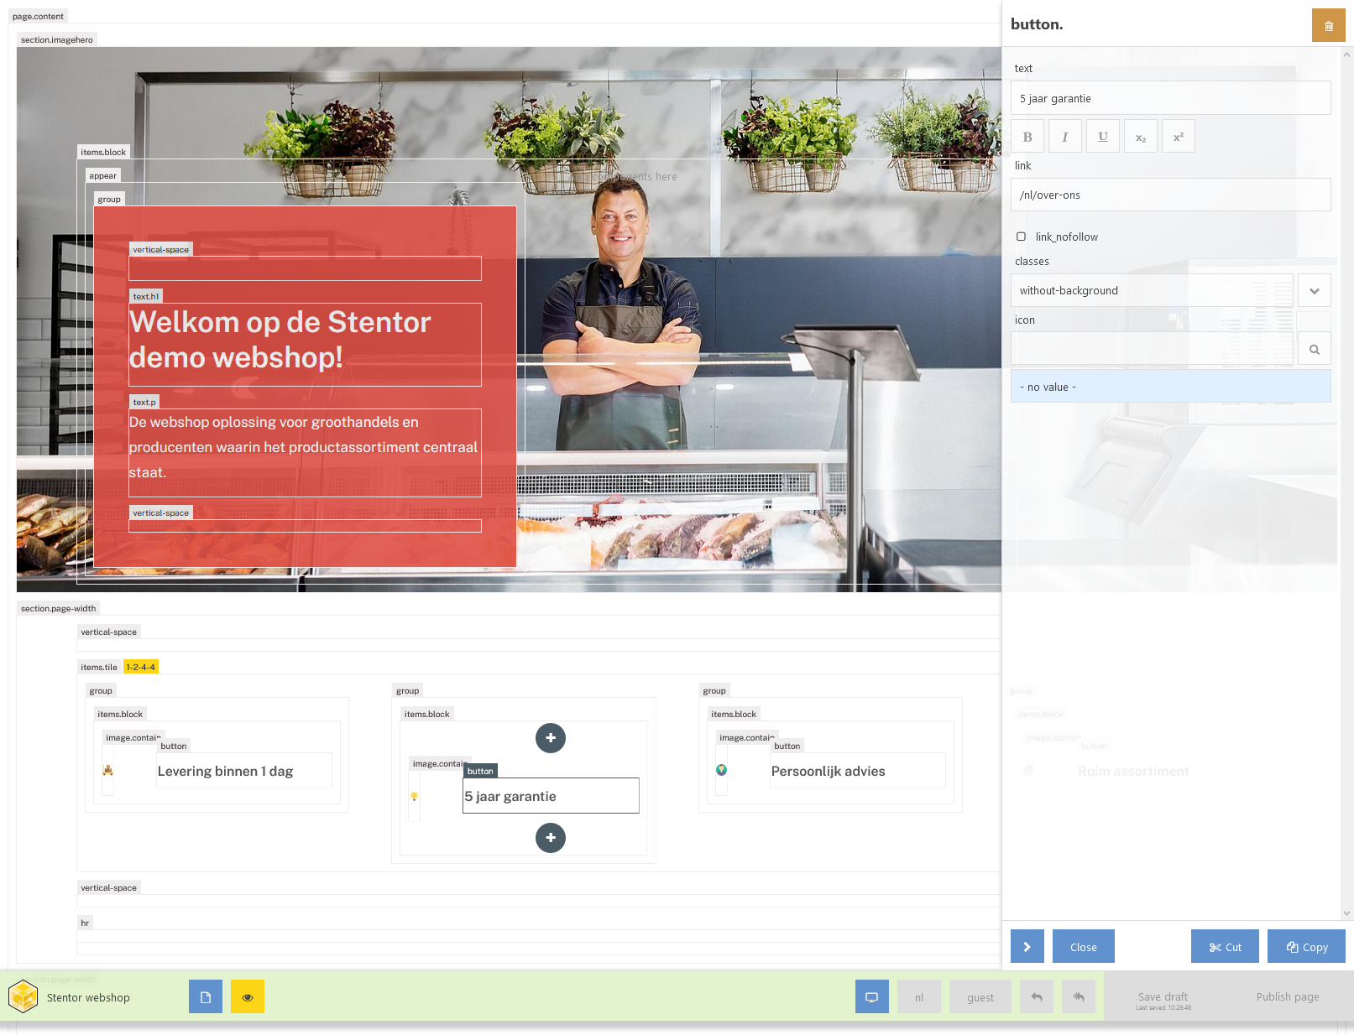Collapse the panel with the right chevron
Screen dimensions: 1354x1035
pos(1027,946)
